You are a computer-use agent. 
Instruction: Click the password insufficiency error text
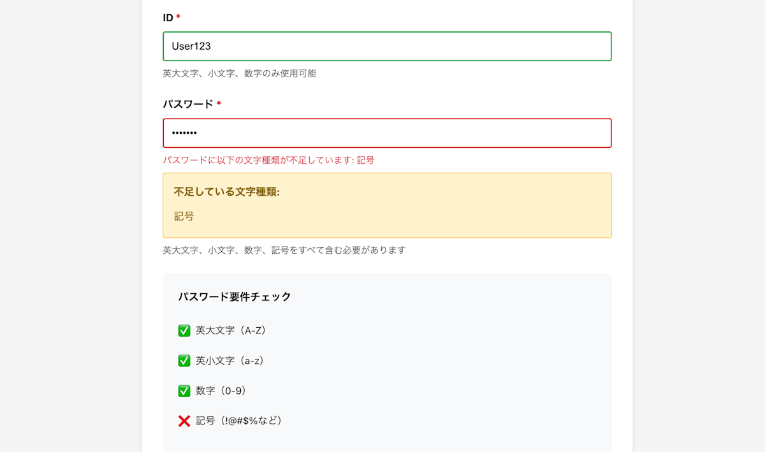tap(268, 160)
